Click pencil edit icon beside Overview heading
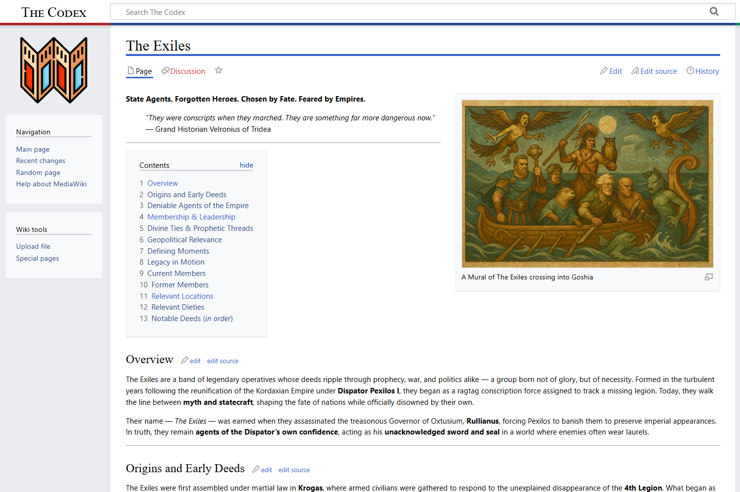Image resolution: width=740 pixels, height=492 pixels. [x=185, y=360]
